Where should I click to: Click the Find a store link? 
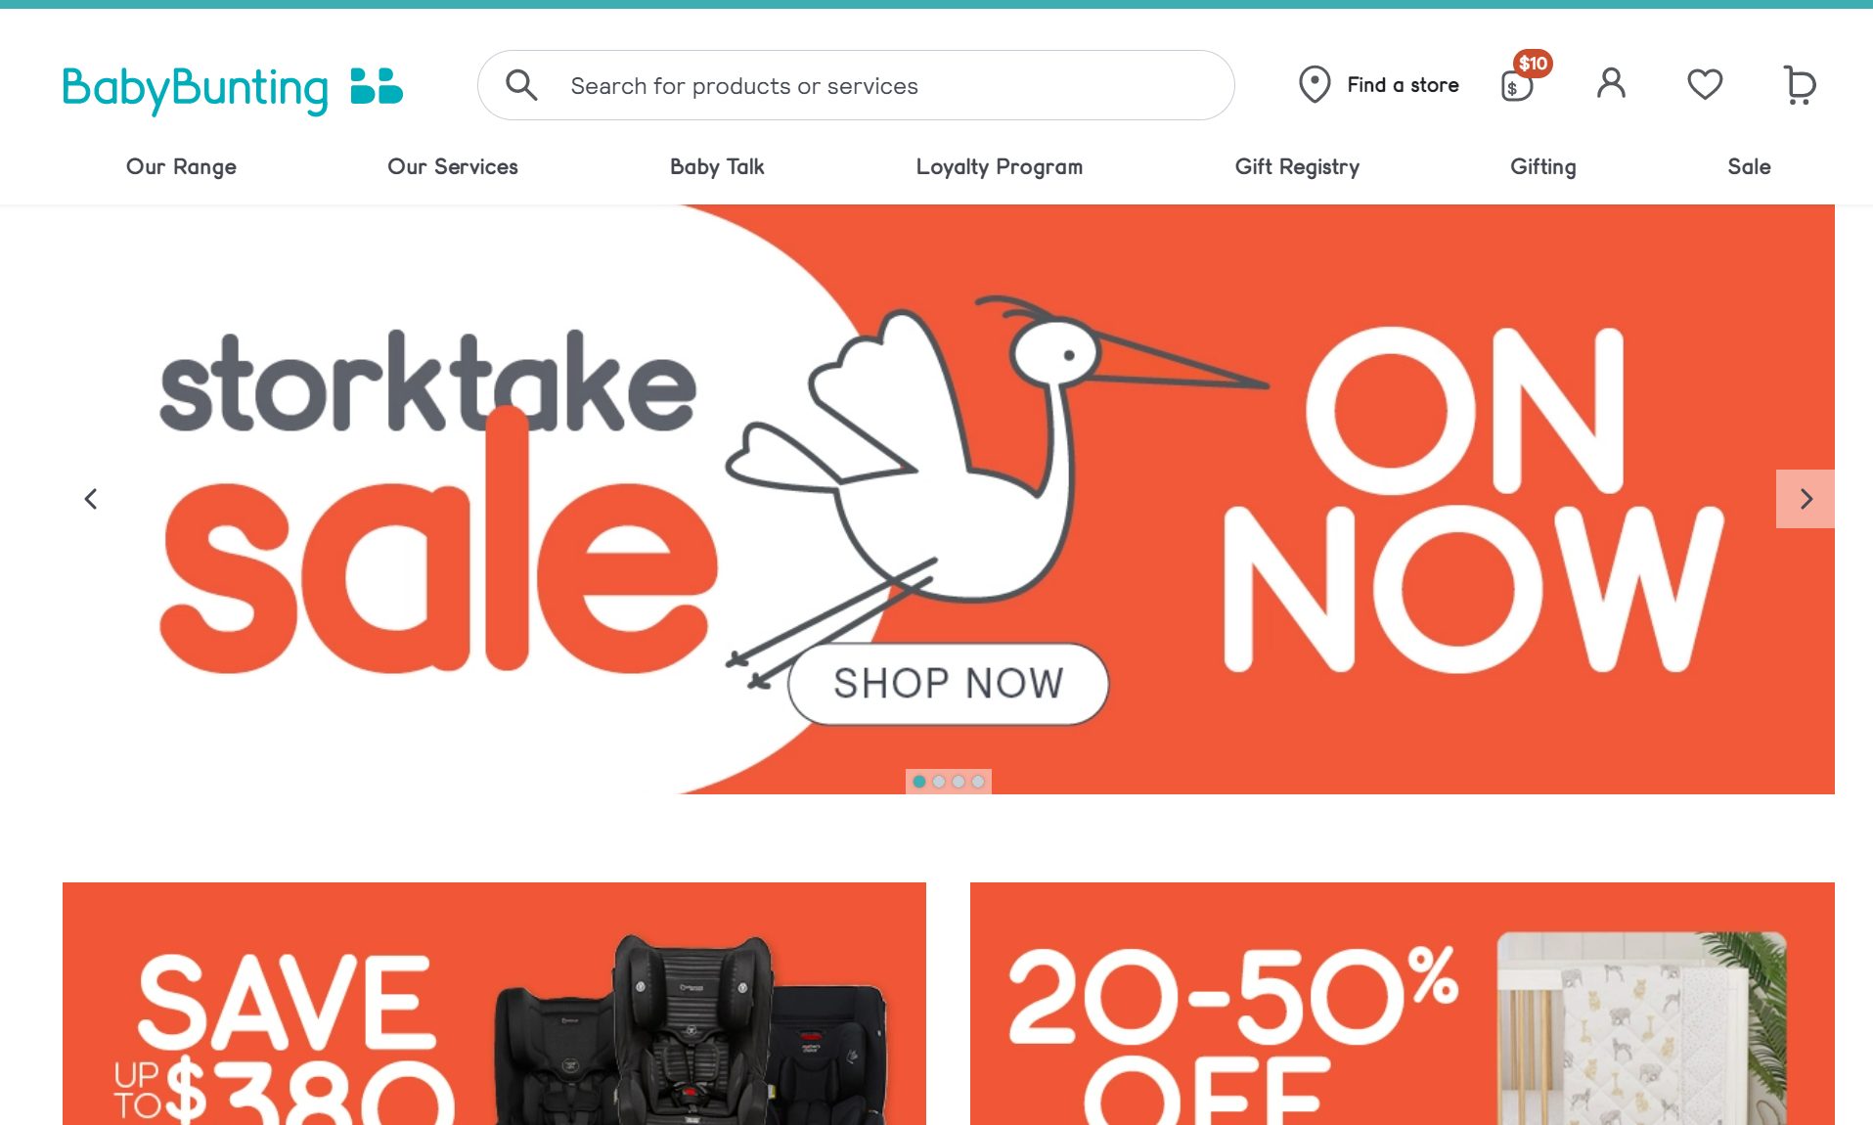[1403, 85]
